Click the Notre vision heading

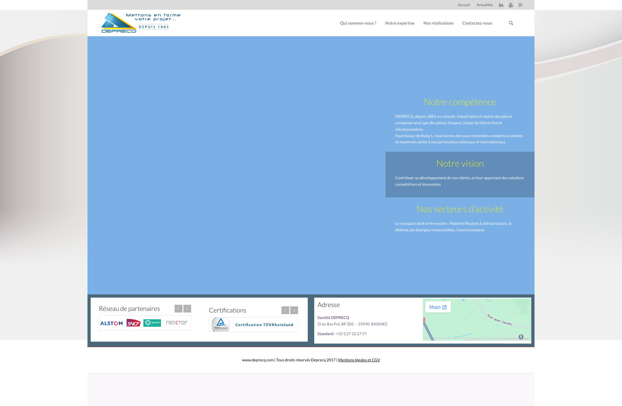460,163
